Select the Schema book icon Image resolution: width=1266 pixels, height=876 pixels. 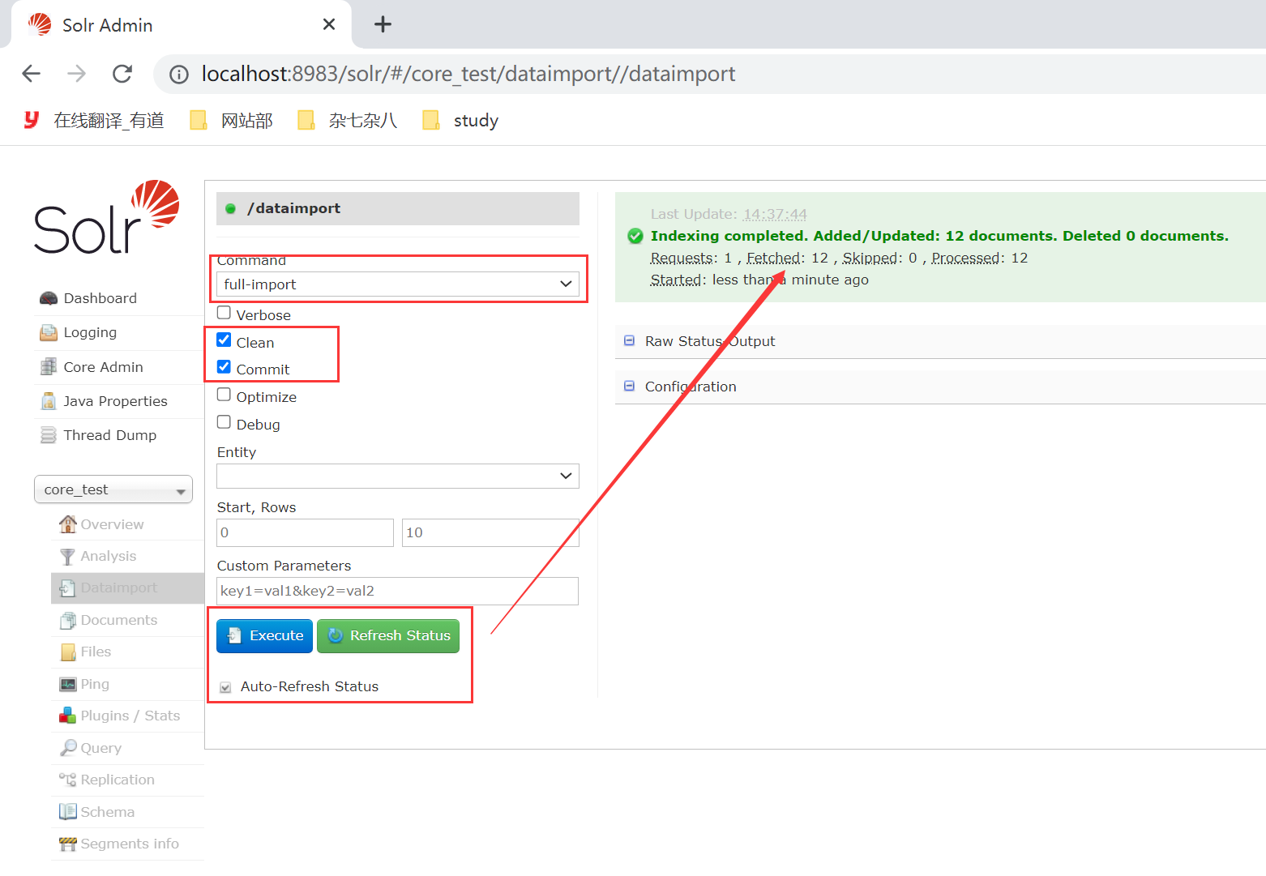point(68,812)
